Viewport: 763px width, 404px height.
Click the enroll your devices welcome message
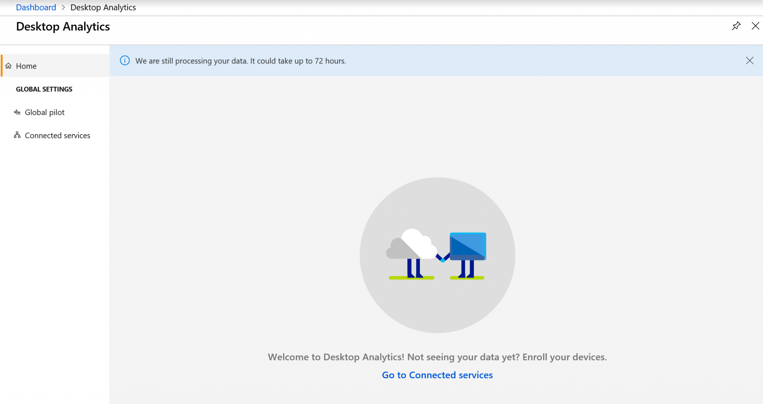tap(437, 357)
